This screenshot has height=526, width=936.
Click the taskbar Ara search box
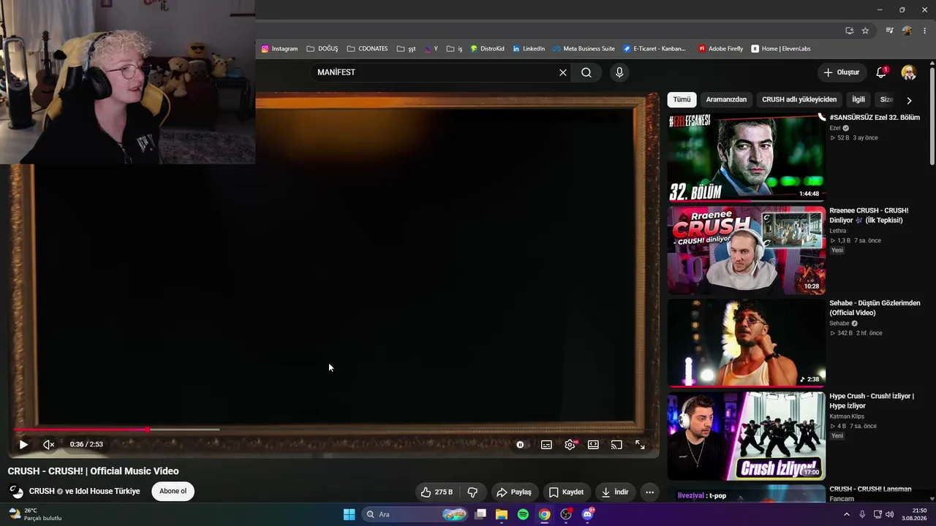(x=415, y=514)
